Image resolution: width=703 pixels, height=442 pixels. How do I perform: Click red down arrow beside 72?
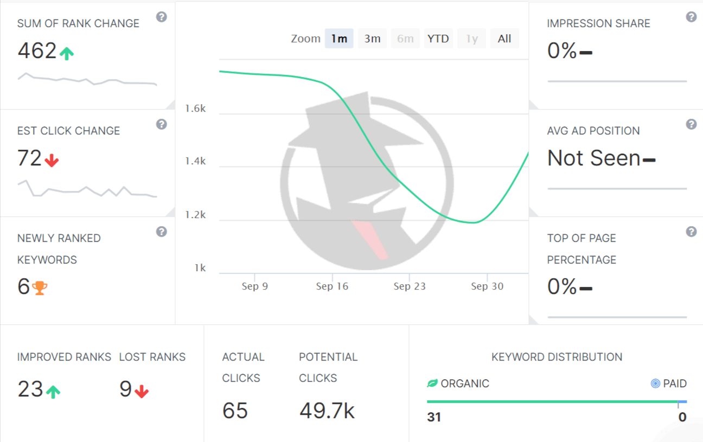click(52, 161)
